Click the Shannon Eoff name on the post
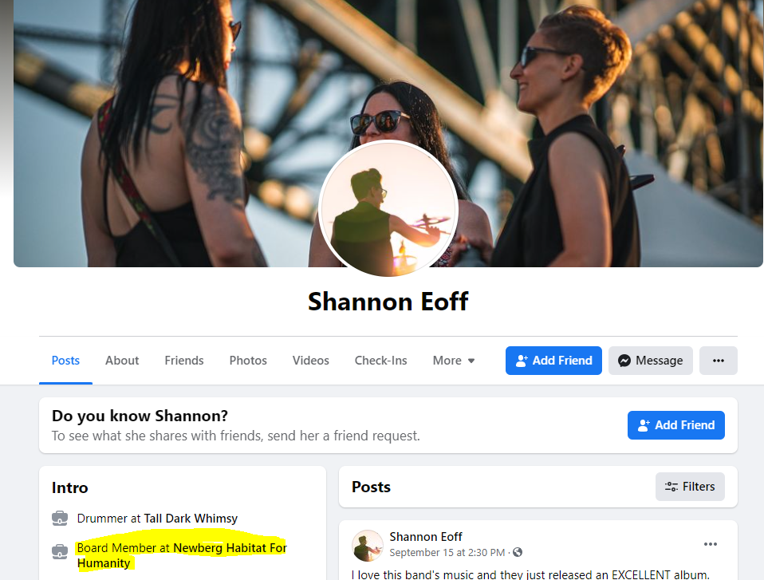The height and width of the screenshot is (580, 764). pos(425,537)
